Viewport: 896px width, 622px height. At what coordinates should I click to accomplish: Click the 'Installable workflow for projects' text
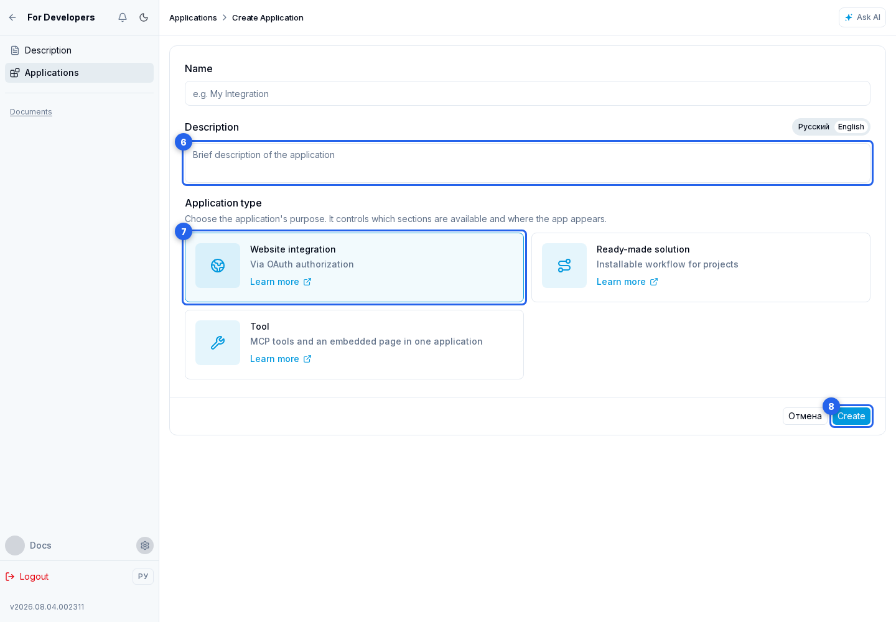(x=668, y=264)
